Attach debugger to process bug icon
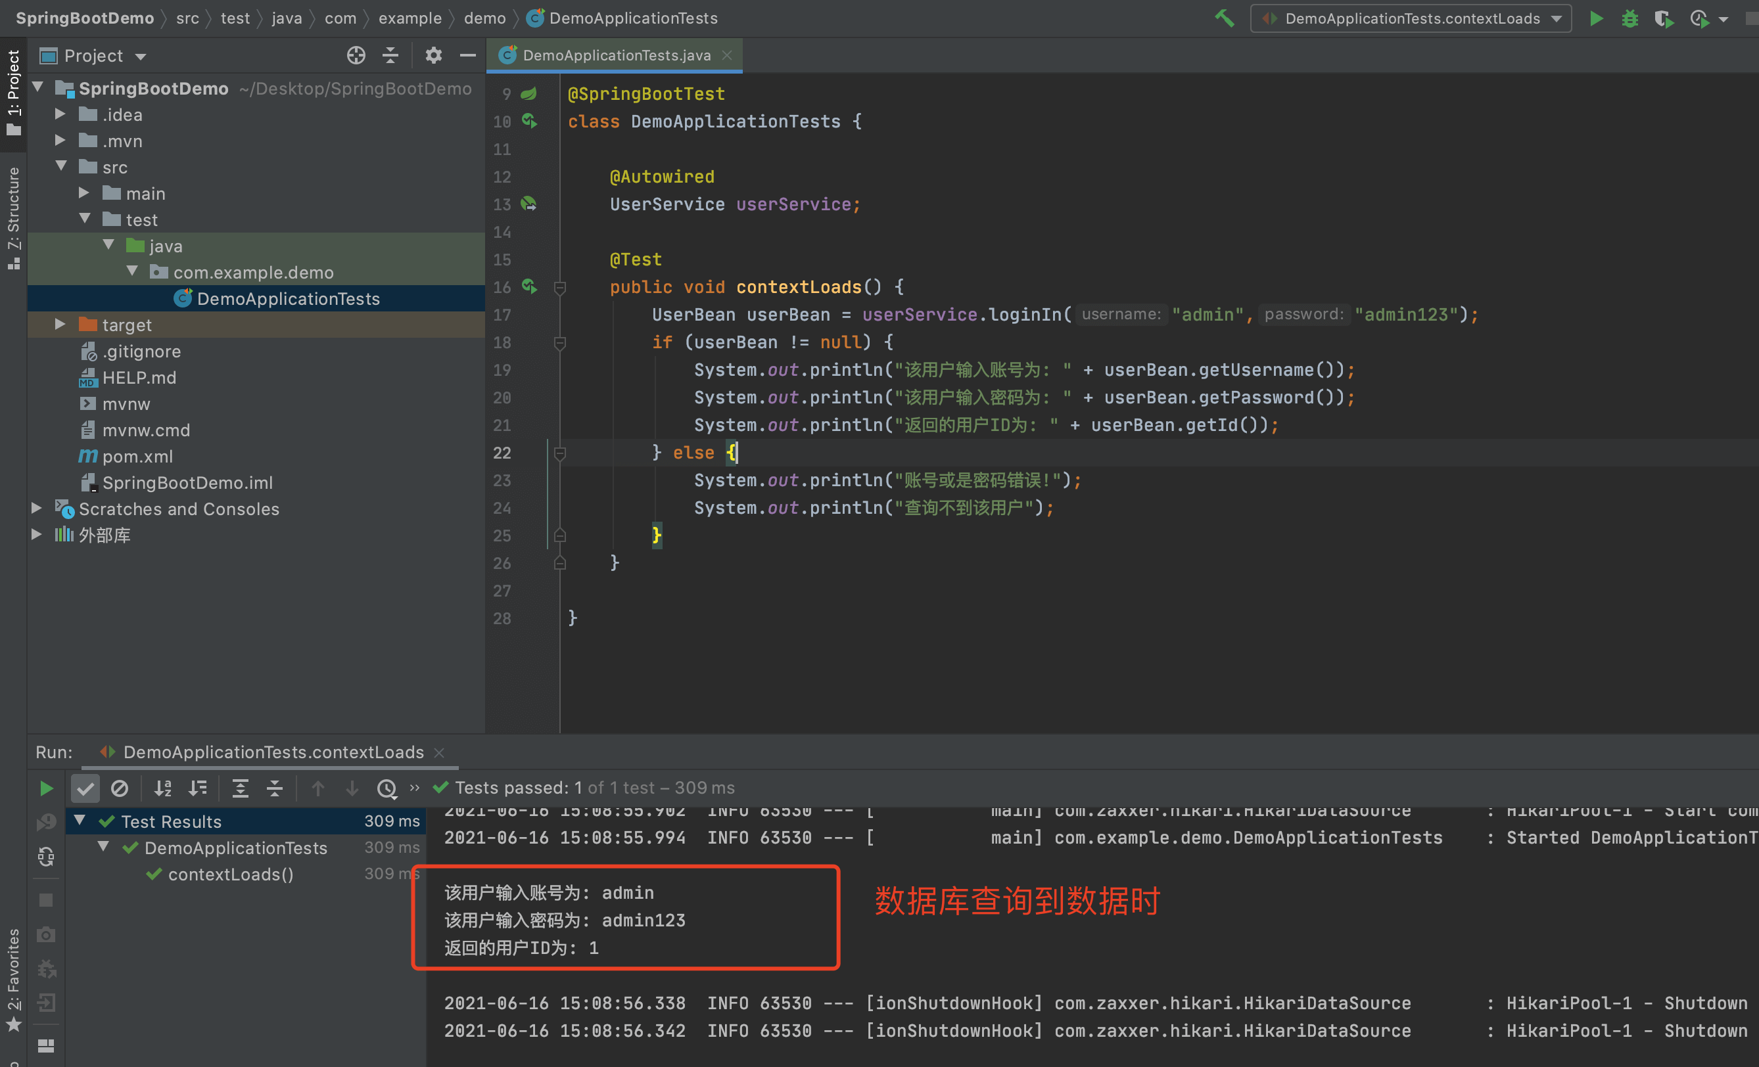The image size is (1759, 1067). point(47,968)
